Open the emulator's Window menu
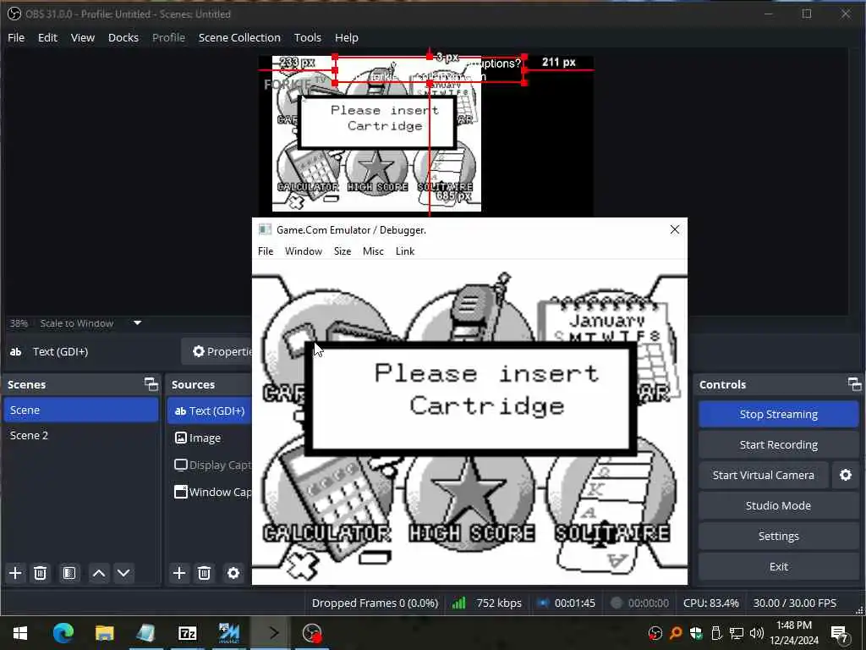The height and width of the screenshot is (650, 866). click(x=304, y=251)
